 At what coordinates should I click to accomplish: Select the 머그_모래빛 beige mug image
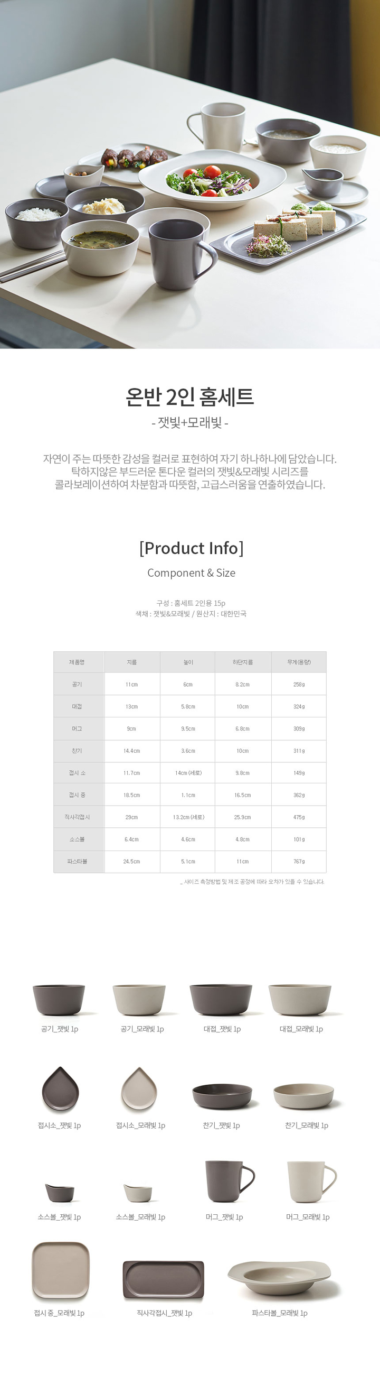pyautogui.click(x=312, y=1181)
